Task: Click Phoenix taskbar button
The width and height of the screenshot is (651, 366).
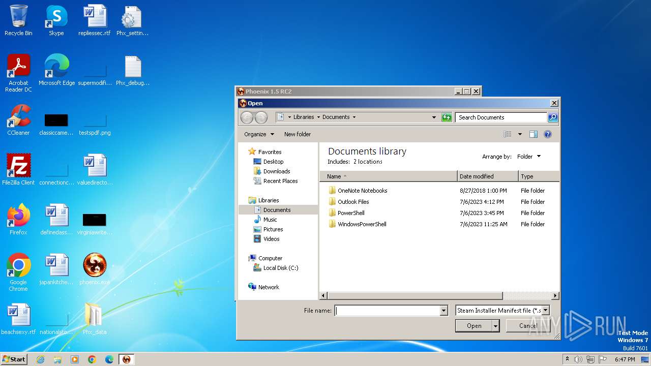Action: tap(126, 359)
